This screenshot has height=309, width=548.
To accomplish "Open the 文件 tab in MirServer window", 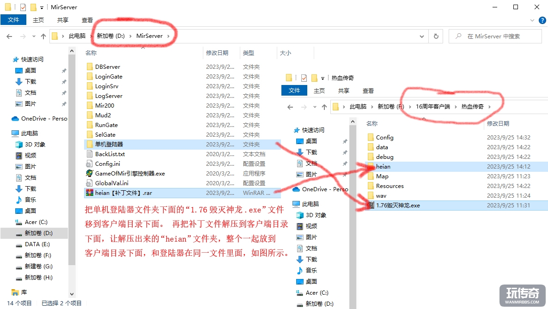I will [x=13, y=20].
